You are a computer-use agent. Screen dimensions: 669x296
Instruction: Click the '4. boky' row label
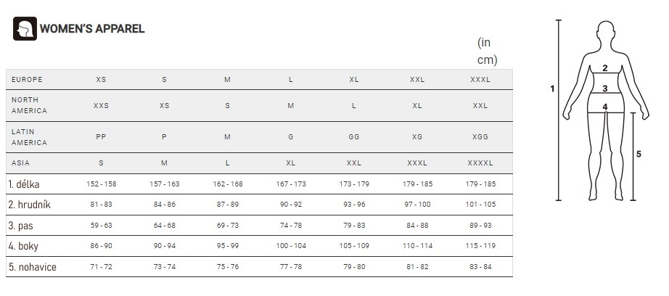pyautogui.click(x=23, y=246)
